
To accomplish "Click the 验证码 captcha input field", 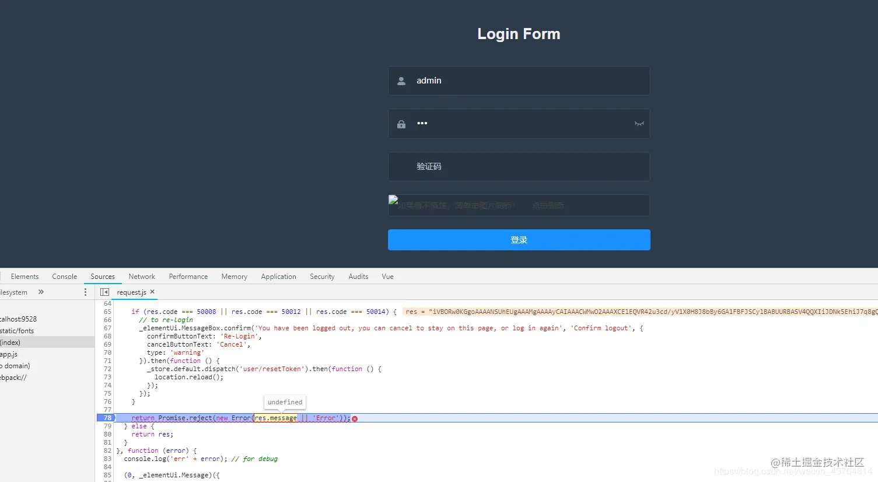I will click(x=519, y=166).
